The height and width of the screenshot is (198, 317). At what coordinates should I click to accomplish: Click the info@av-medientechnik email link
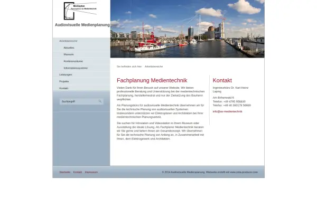coord(227,111)
